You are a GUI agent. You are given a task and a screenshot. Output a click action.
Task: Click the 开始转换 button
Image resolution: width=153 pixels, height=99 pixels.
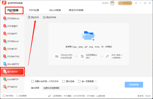click(x=134, y=85)
